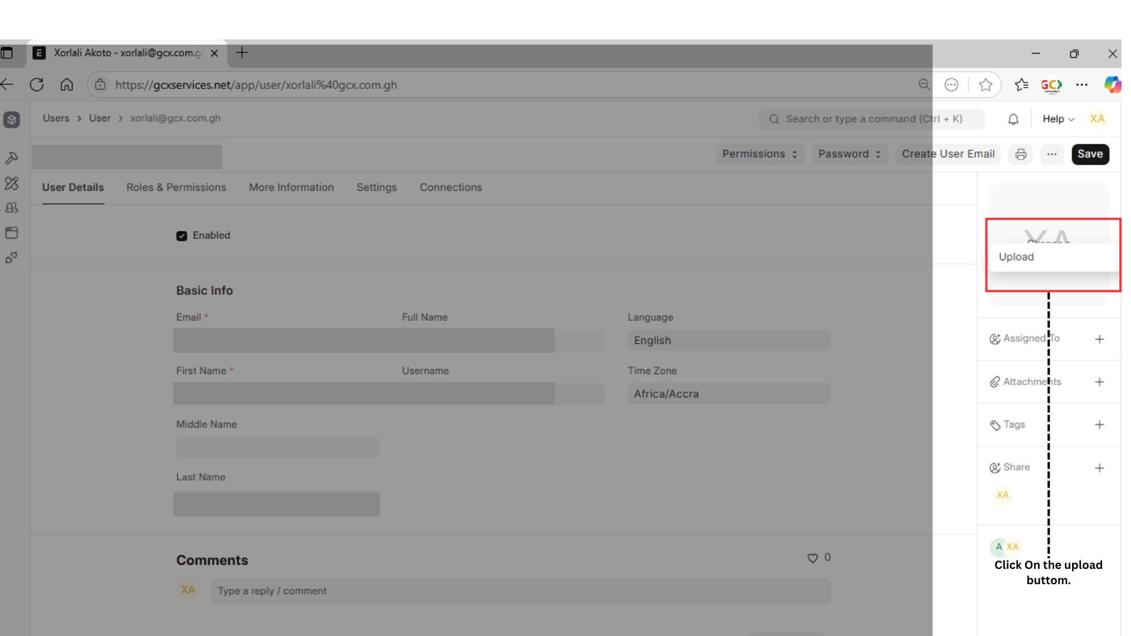Reload the page with refresh icon
1131x636 pixels.
(37, 85)
